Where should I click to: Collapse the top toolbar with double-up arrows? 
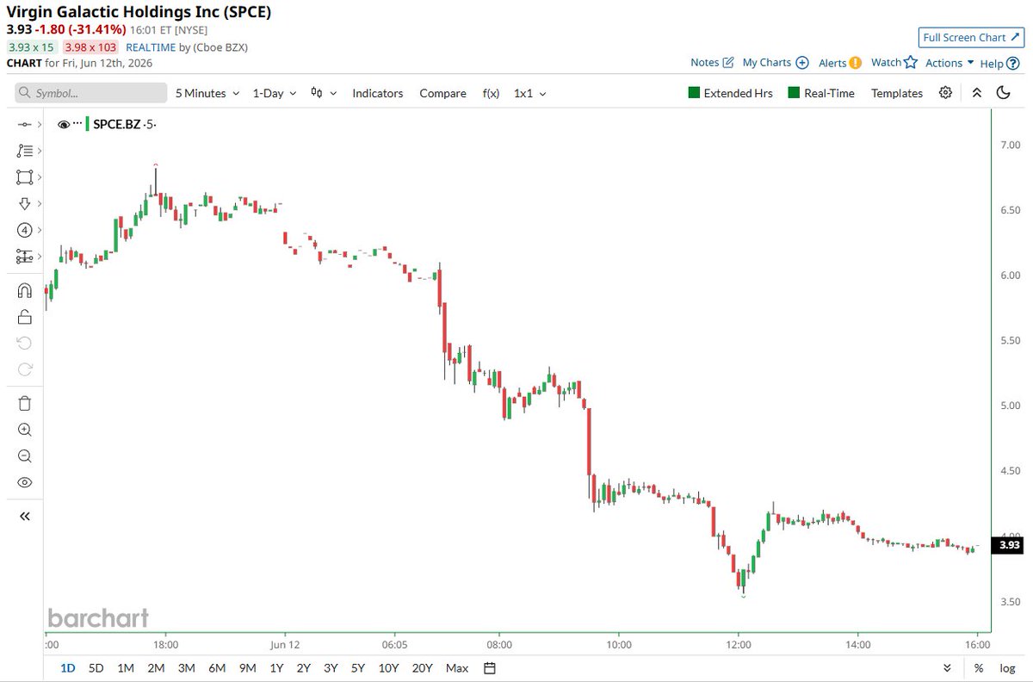click(976, 93)
